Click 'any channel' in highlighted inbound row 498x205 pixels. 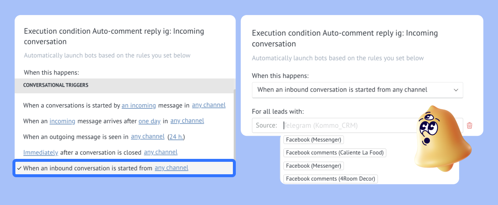point(171,168)
